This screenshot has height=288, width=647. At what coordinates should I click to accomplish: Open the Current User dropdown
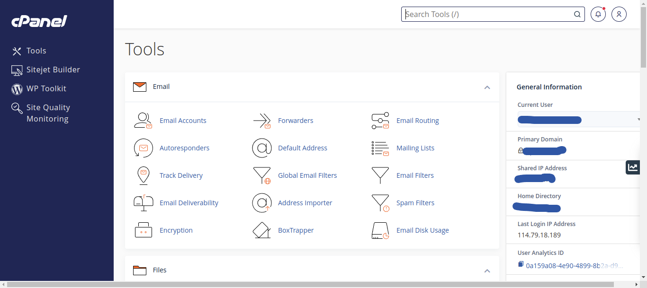638,120
